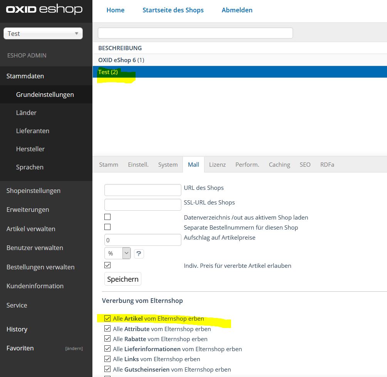This screenshot has height=377, width=387.
Task: Select 'OXID eShop 6 (1)' list row
Action: (121, 60)
